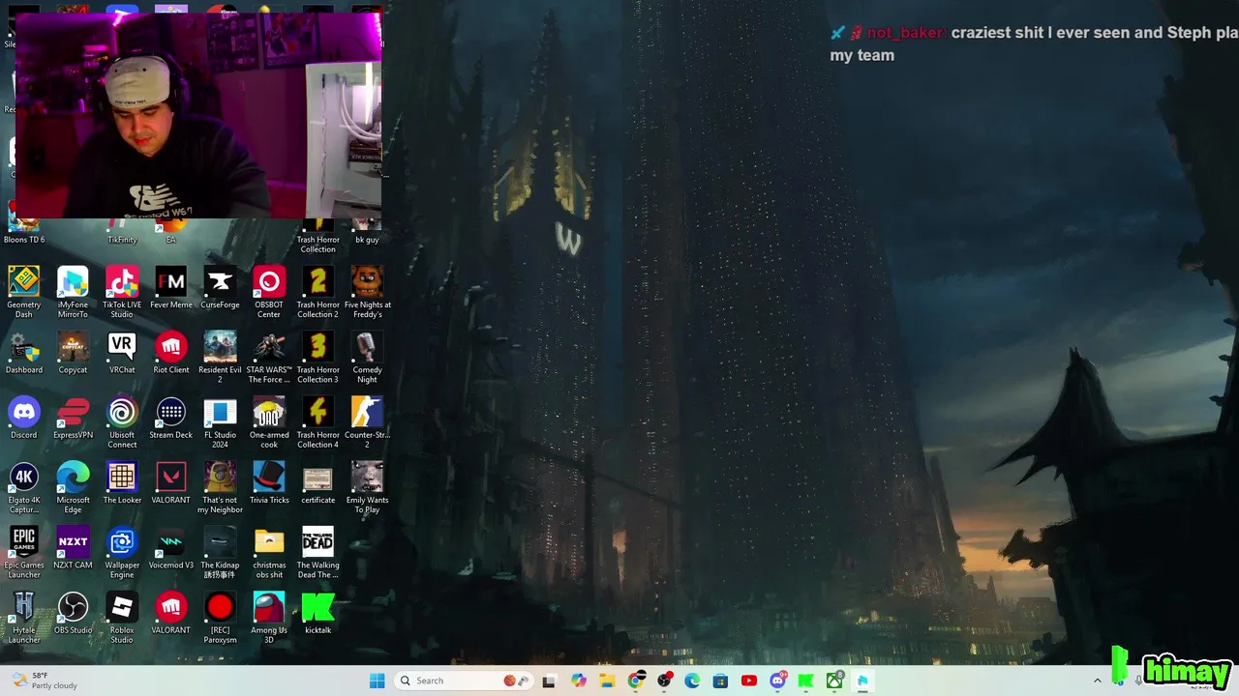
Task: Open the Ubisoft Connect desktop icon
Action: [122, 421]
